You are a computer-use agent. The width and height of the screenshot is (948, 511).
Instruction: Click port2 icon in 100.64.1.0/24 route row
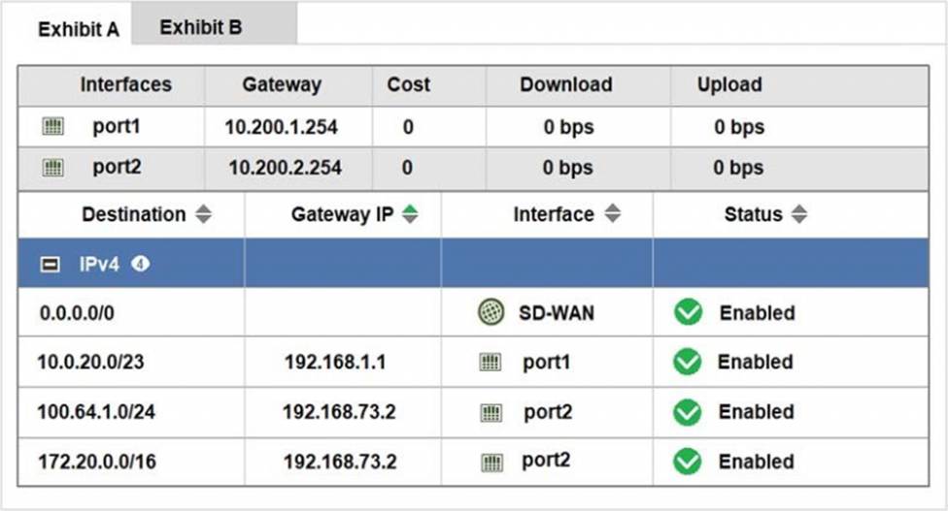[492, 413]
